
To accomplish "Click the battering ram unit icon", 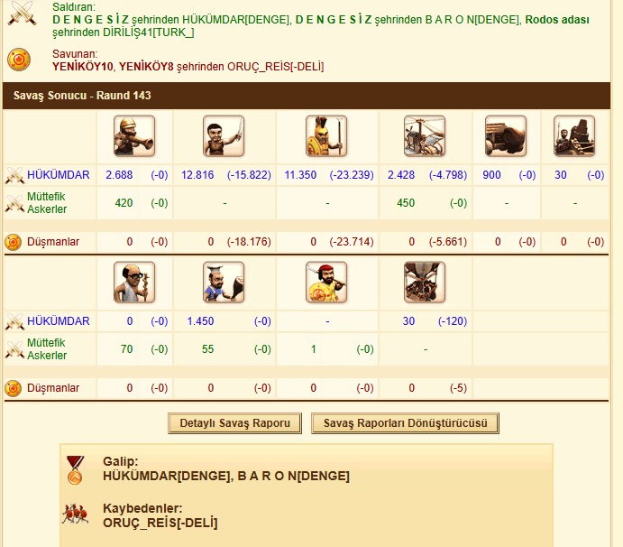I will 506,136.
